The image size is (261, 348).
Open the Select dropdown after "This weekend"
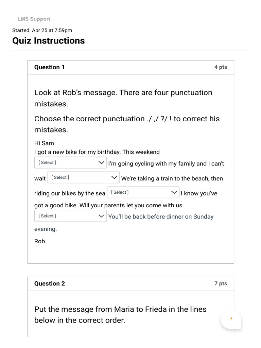(x=70, y=162)
